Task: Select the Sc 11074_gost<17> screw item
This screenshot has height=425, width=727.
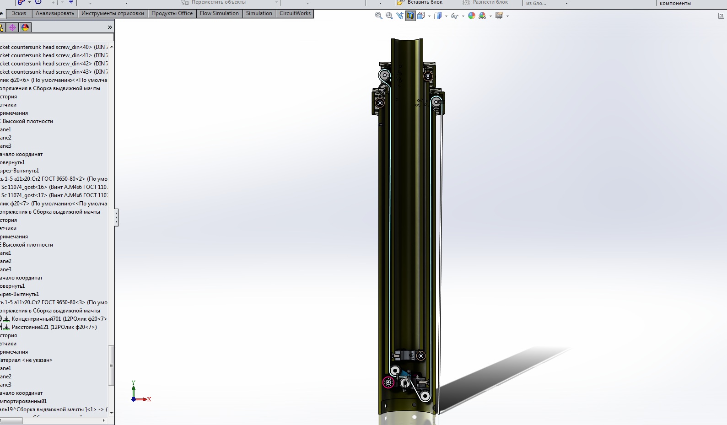Action: (54, 195)
